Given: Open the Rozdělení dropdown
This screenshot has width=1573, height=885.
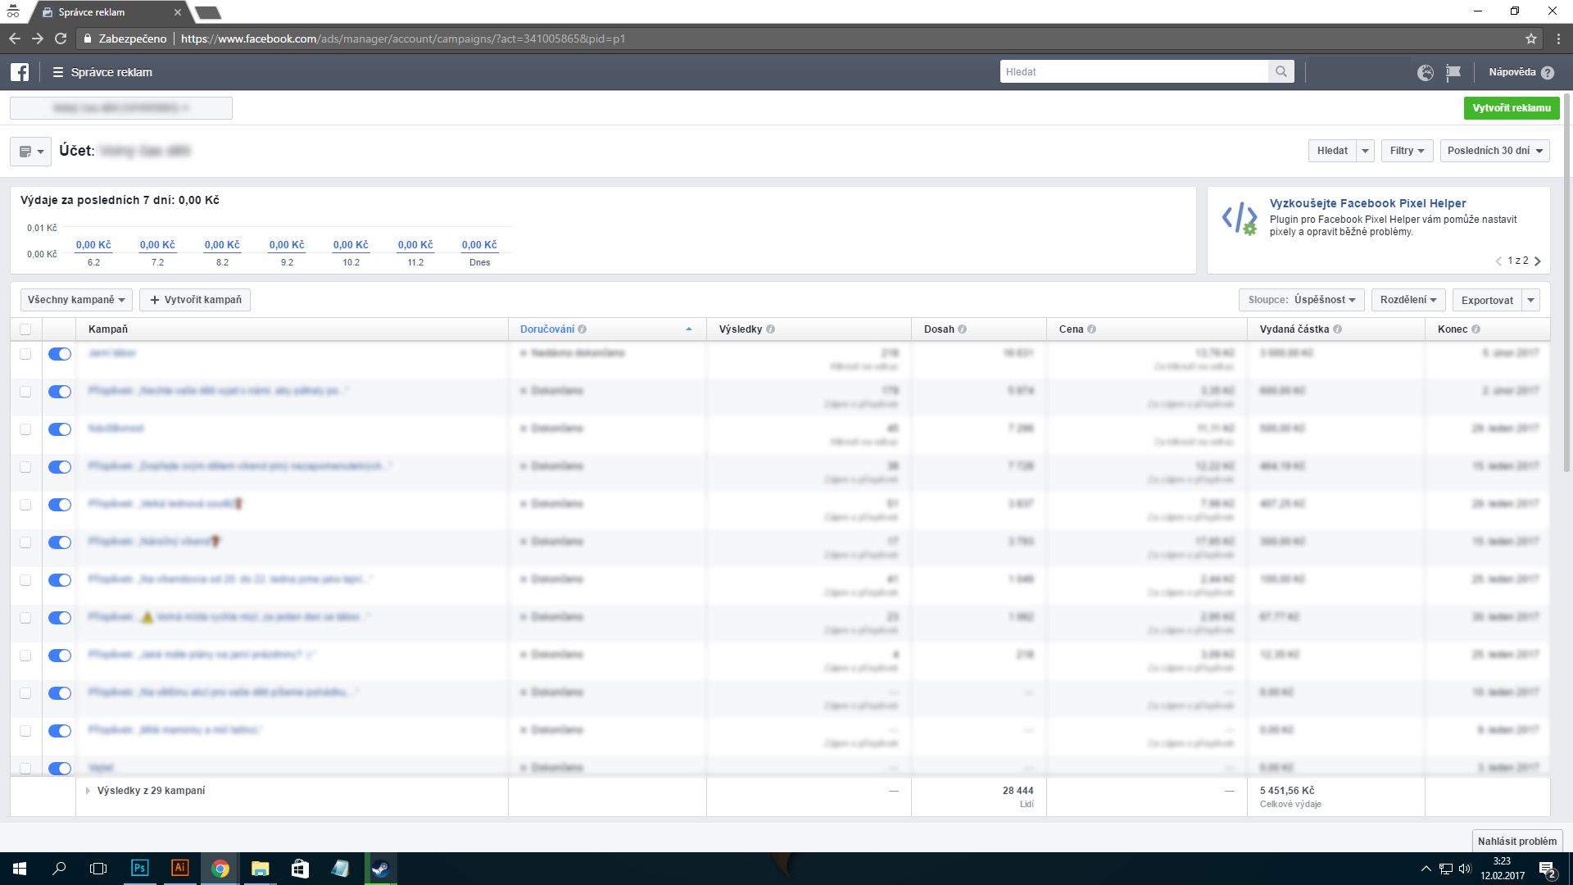Looking at the screenshot, I should [x=1408, y=300].
